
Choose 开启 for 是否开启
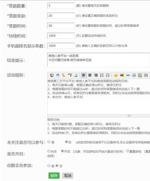click(62, 151)
